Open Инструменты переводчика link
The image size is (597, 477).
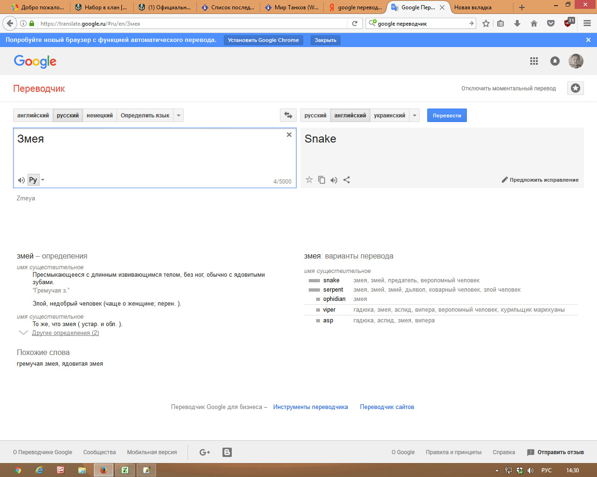point(311,407)
